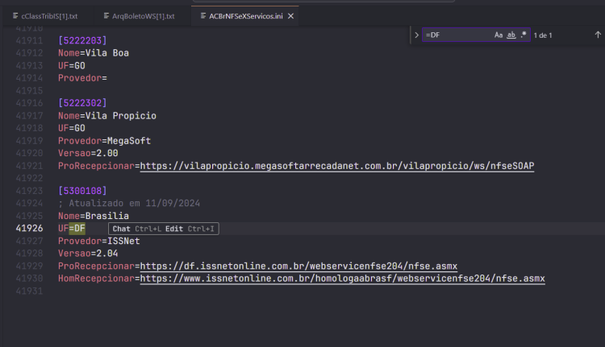Image resolution: width=605 pixels, height=347 pixels.
Task: Open the HomRecepcionar homologaabrasf URL
Action: coord(343,279)
